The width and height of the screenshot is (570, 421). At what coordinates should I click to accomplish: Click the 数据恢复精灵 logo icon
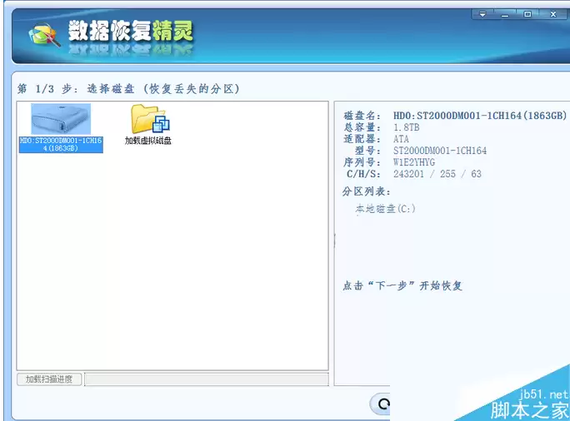pyautogui.click(x=44, y=35)
